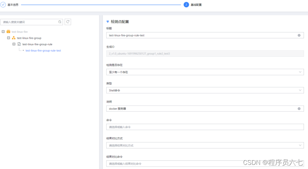
Task: Click the 类型 field label
Action: [x=109, y=83]
